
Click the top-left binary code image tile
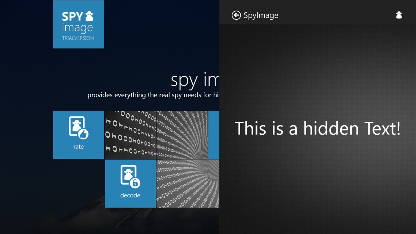[130, 135]
